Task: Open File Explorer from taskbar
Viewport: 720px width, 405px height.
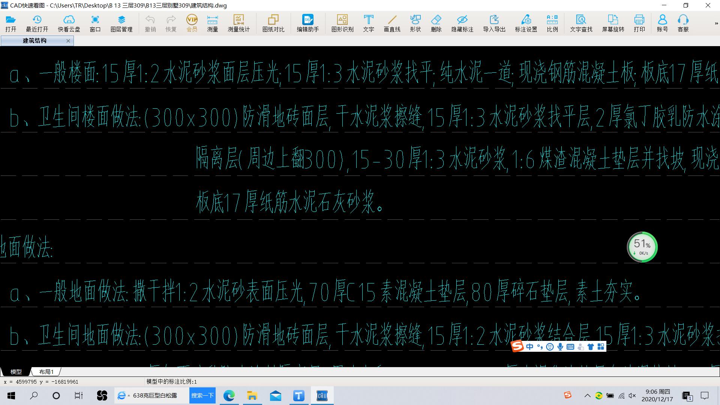Action: 252,396
